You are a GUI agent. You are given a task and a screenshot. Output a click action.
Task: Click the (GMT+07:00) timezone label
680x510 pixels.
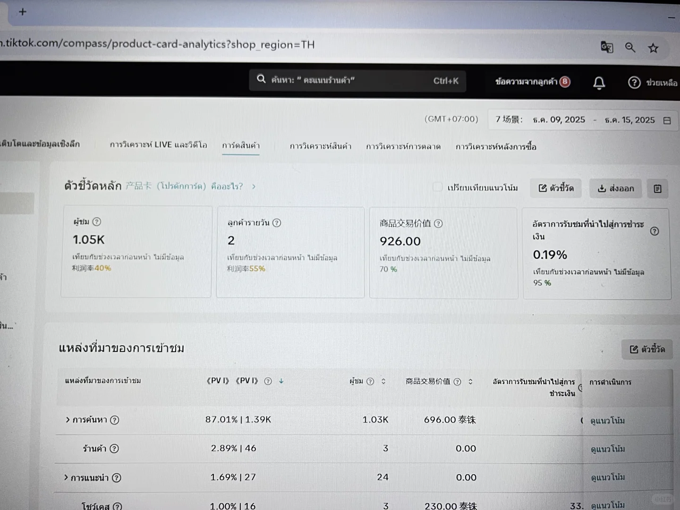(x=451, y=119)
